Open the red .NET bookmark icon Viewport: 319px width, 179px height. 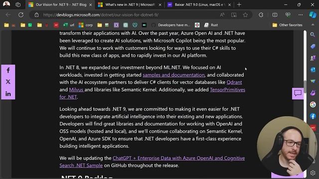tap(56, 25)
